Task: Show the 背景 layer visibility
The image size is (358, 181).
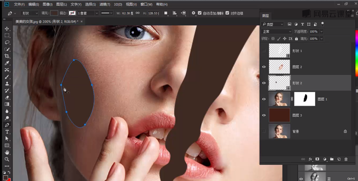Action: tap(264, 131)
